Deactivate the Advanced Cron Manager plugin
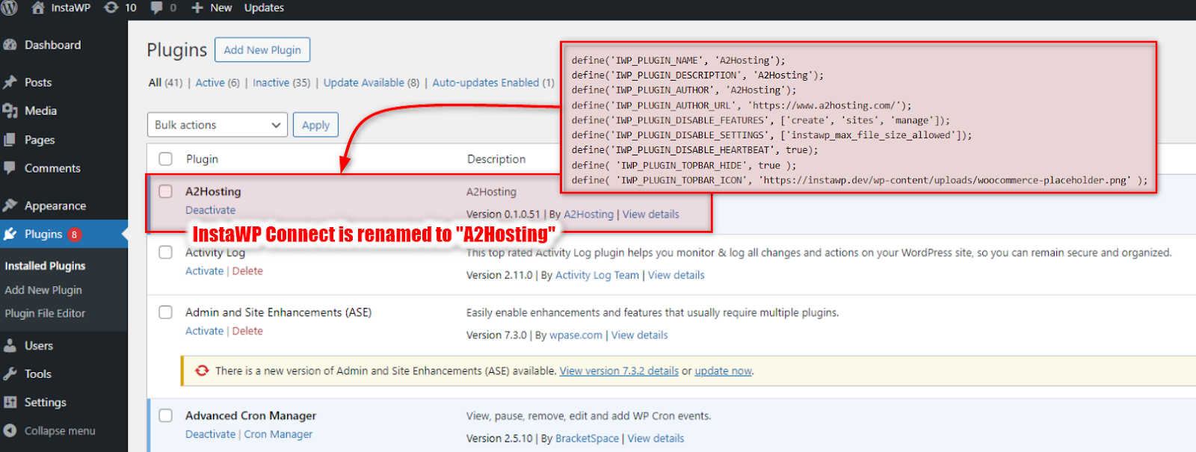The height and width of the screenshot is (452, 1196). 210,435
